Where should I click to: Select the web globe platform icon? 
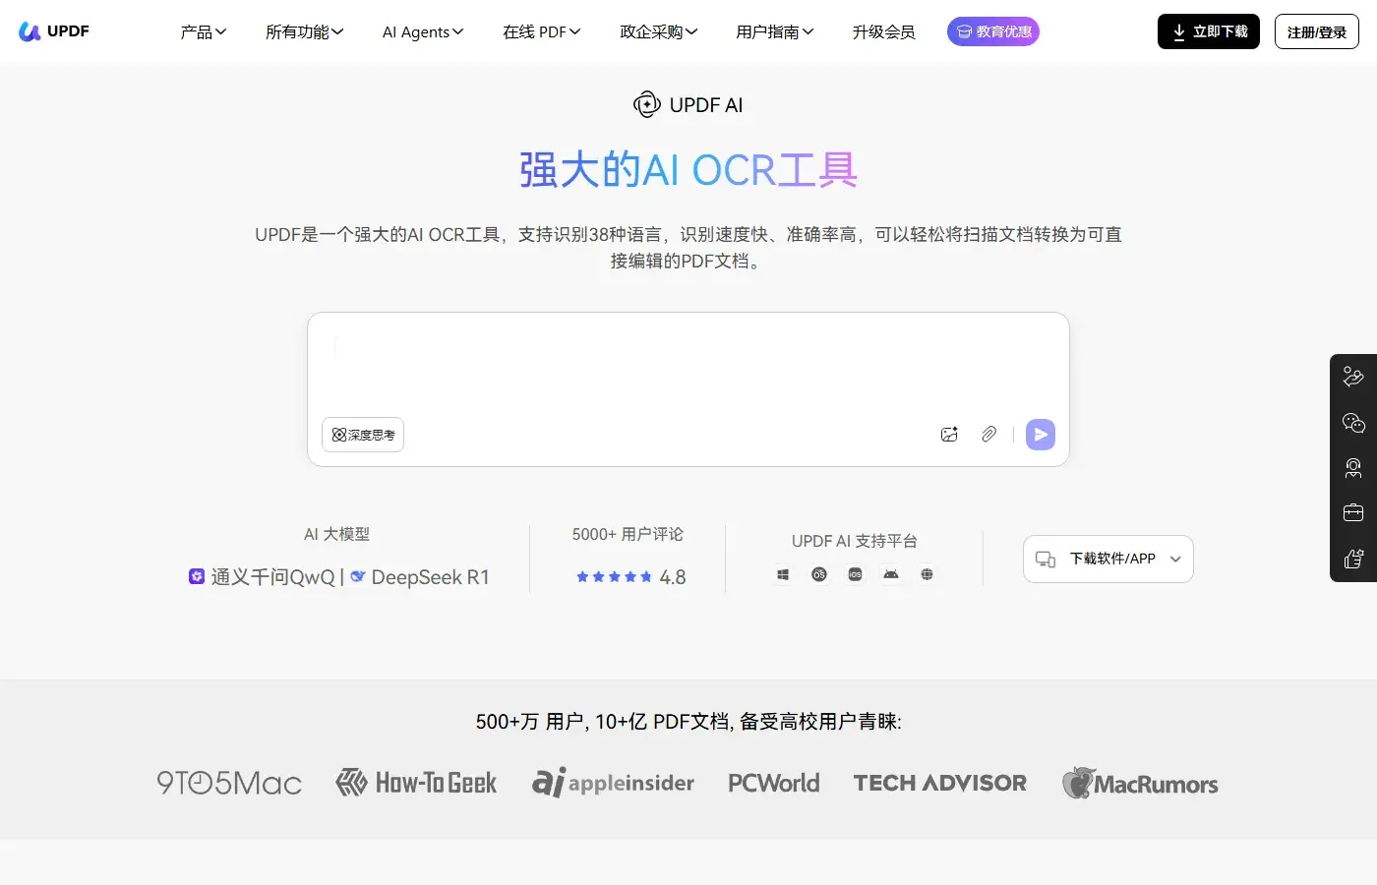tap(927, 574)
